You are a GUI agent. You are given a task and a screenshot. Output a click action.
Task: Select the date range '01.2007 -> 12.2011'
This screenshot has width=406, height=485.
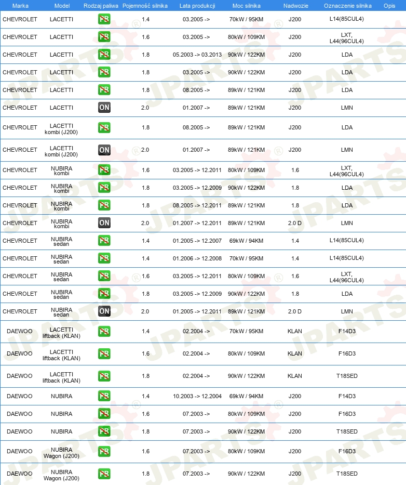(197, 223)
